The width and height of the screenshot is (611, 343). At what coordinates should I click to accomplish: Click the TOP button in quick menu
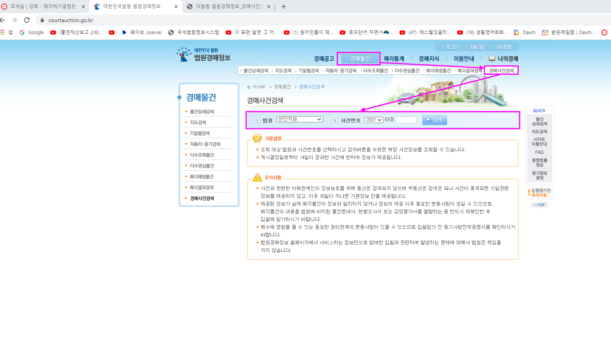coord(539,205)
